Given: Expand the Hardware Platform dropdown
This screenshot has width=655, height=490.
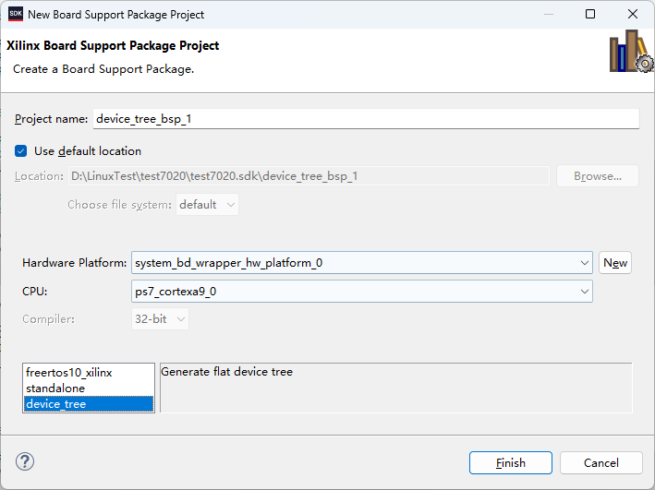Looking at the screenshot, I should pos(584,263).
